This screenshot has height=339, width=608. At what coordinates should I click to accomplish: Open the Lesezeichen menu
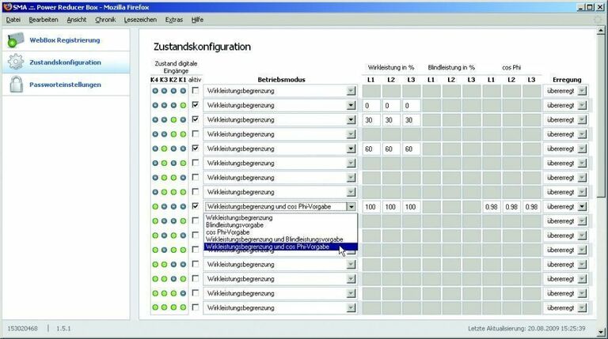point(139,19)
